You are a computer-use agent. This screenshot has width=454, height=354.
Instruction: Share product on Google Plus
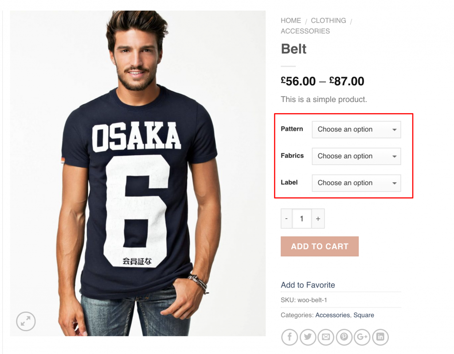(362, 337)
